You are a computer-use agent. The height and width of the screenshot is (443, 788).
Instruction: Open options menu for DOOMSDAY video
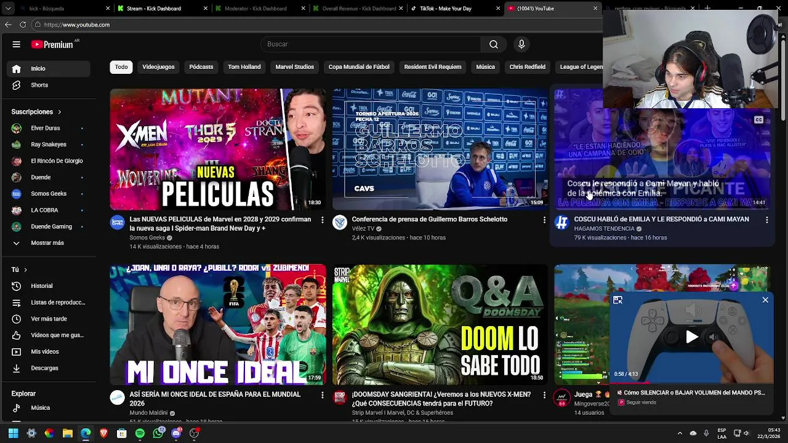(x=544, y=395)
